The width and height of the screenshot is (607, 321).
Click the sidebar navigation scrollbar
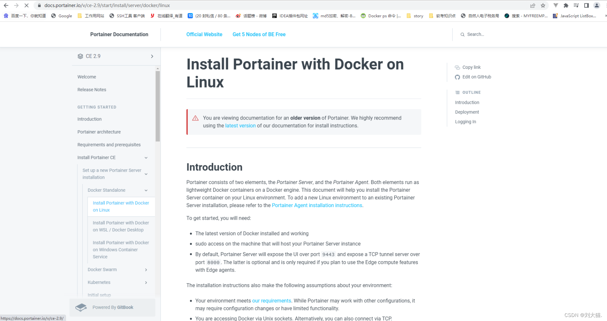tap(158, 106)
